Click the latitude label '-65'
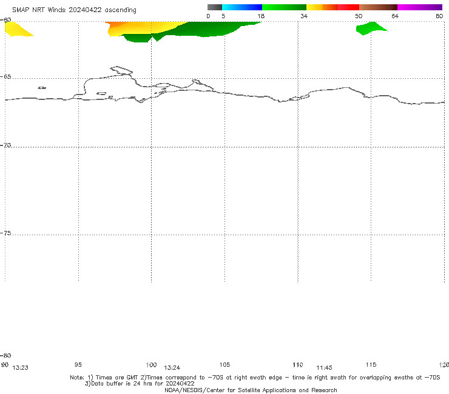The image size is (449, 394). pos(5,77)
